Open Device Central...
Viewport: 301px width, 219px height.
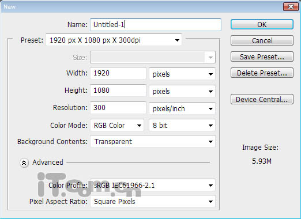pos(262,99)
